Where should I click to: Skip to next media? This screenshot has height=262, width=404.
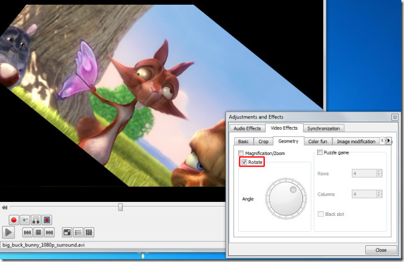(49, 233)
